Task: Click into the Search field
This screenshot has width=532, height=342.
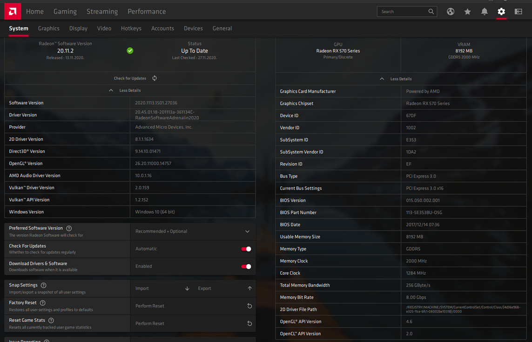Action: (403, 12)
